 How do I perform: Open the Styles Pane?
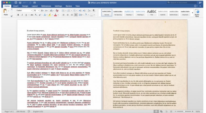[197, 13]
